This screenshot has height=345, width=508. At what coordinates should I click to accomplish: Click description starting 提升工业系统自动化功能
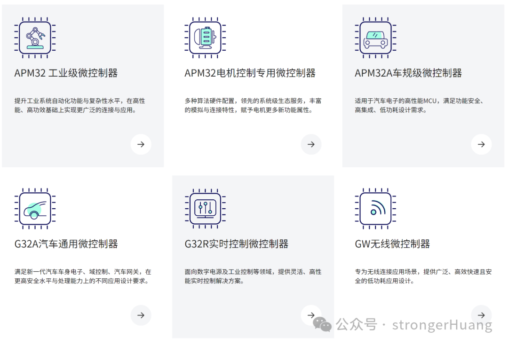[79, 105]
